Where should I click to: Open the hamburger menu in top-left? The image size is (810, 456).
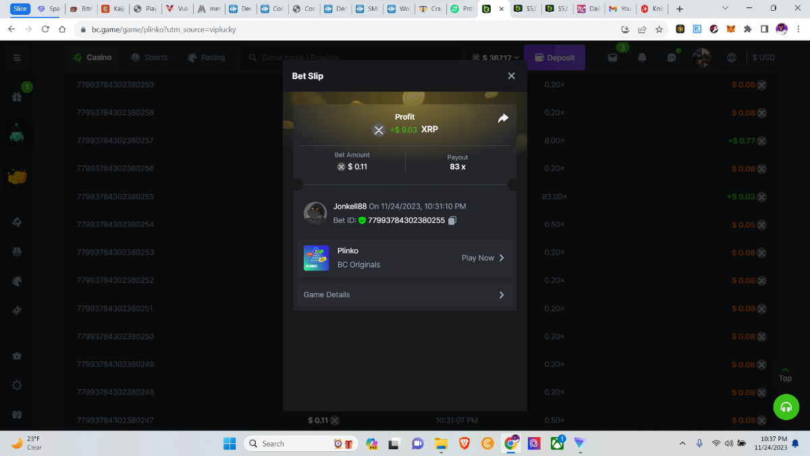click(x=17, y=57)
